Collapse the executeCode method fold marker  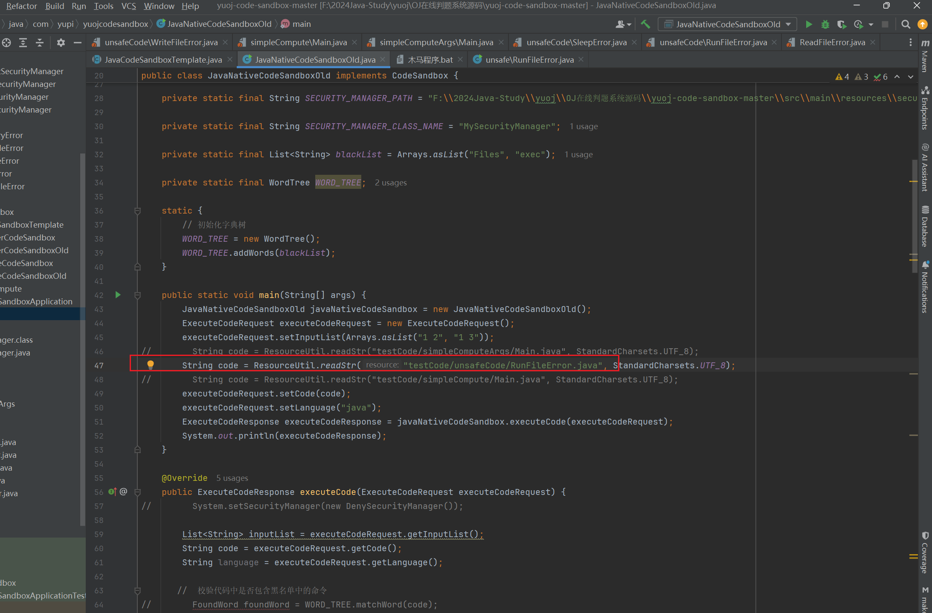(137, 492)
